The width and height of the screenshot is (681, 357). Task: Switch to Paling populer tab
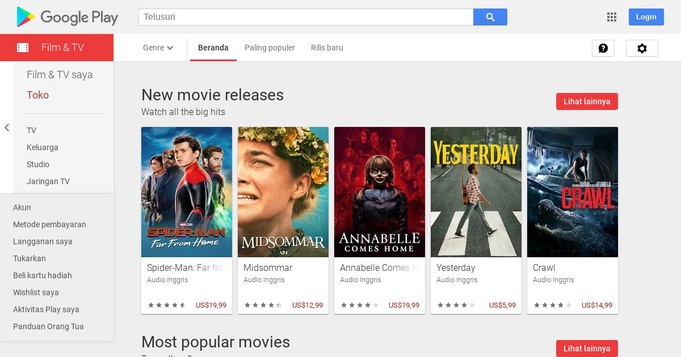(x=270, y=48)
